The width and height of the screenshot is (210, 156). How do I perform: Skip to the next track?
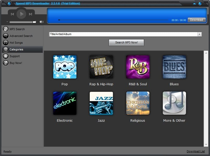pos(31,14)
